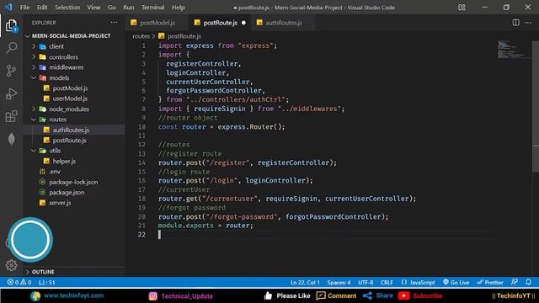Click the Subscribe YouTube icon in banner
Viewport: 539px width, 303px height.
click(404, 295)
